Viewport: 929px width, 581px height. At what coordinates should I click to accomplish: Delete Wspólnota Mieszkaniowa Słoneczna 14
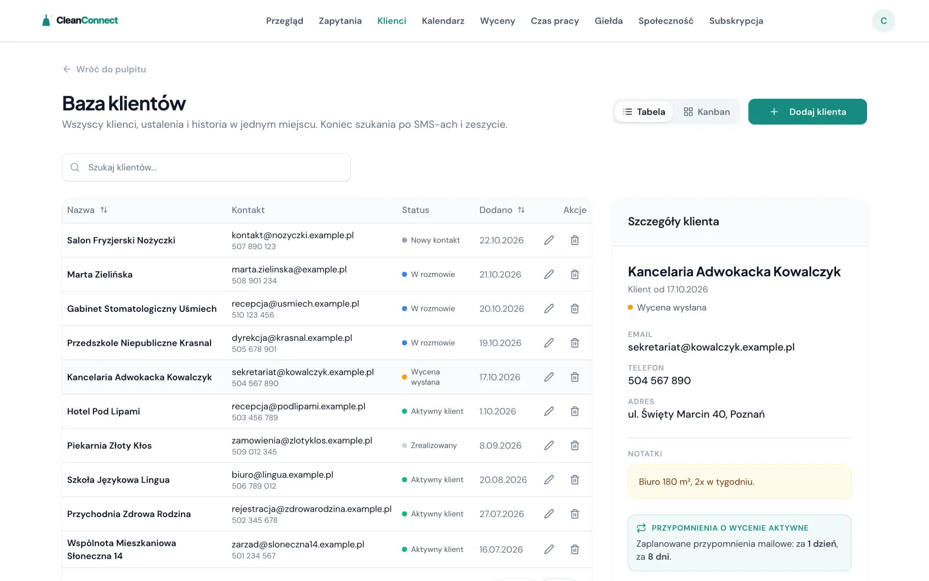pyautogui.click(x=575, y=550)
